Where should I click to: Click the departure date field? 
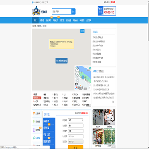click(x=76, y=136)
